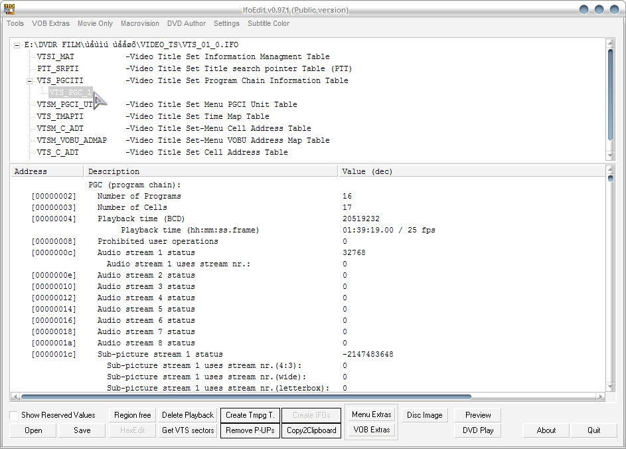Viewport: 626px width, 449px height.
Task: Click the horizontal scrollbar thumb in details list
Action: coord(246,397)
